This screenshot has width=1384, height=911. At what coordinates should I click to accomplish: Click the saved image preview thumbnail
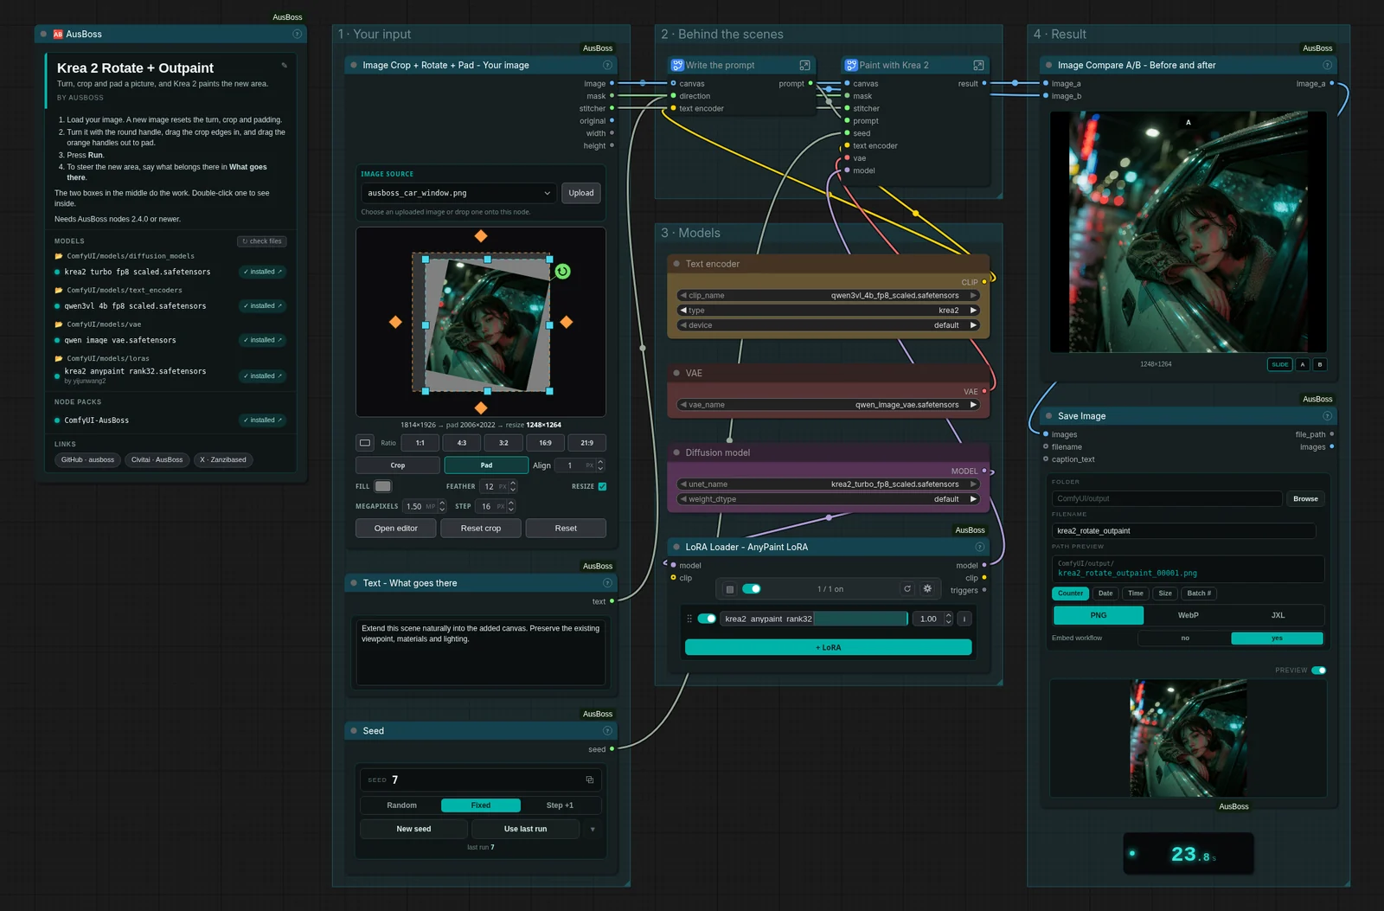pyautogui.click(x=1189, y=738)
